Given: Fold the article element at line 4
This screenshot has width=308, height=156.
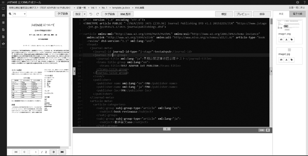Looking at the screenshot, I should coord(82,34).
